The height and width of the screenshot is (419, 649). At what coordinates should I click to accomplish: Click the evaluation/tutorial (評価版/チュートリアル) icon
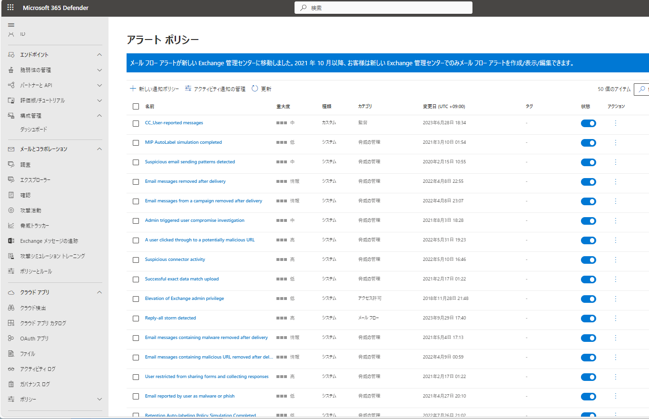point(11,100)
